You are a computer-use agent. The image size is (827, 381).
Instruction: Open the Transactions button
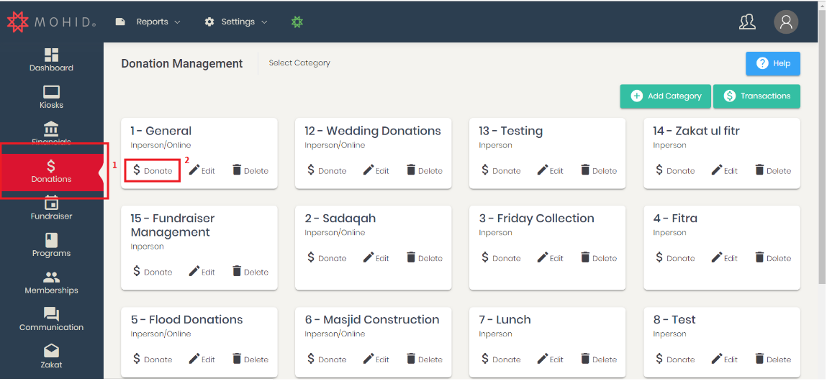(756, 96)
